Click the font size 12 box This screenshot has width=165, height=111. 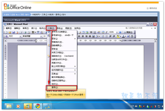45,36
